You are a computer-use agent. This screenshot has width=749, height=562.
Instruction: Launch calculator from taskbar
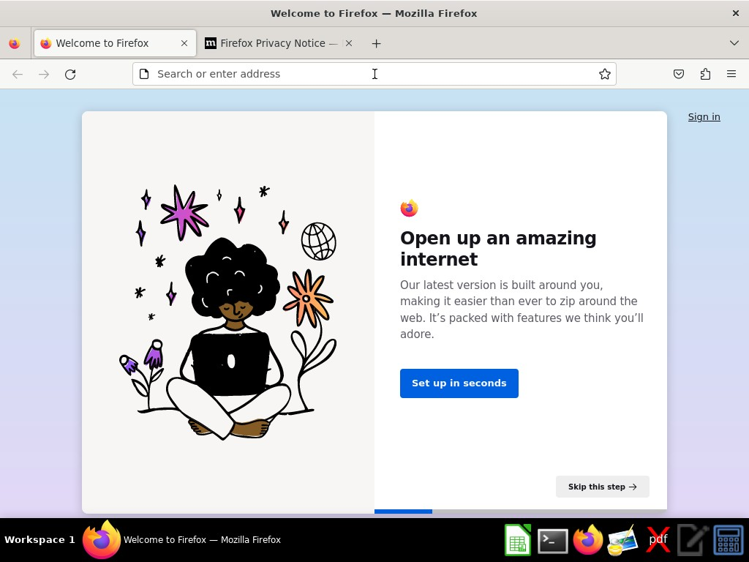(729, 540)
